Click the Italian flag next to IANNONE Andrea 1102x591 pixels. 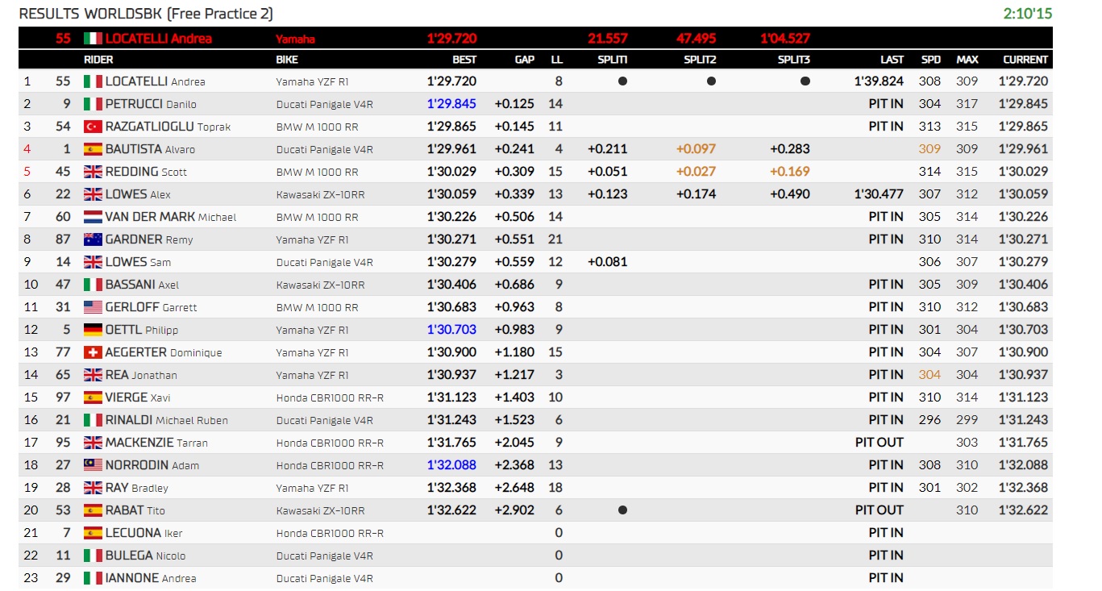tap(93, 578)
